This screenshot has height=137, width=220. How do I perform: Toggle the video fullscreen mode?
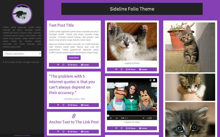click(155, 118)
